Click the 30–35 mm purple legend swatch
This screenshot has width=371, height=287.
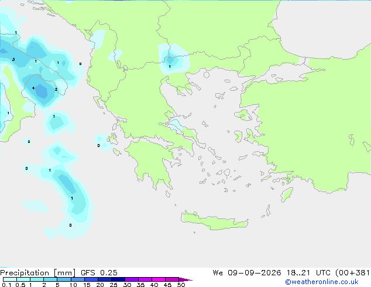tap(132, 279)
